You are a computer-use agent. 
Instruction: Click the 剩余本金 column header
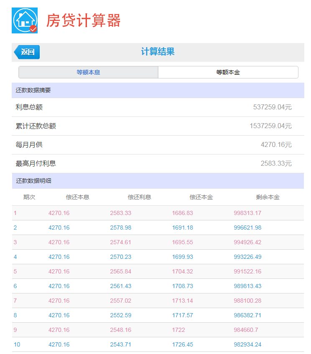pyautogui.click(x=268, y=197)
